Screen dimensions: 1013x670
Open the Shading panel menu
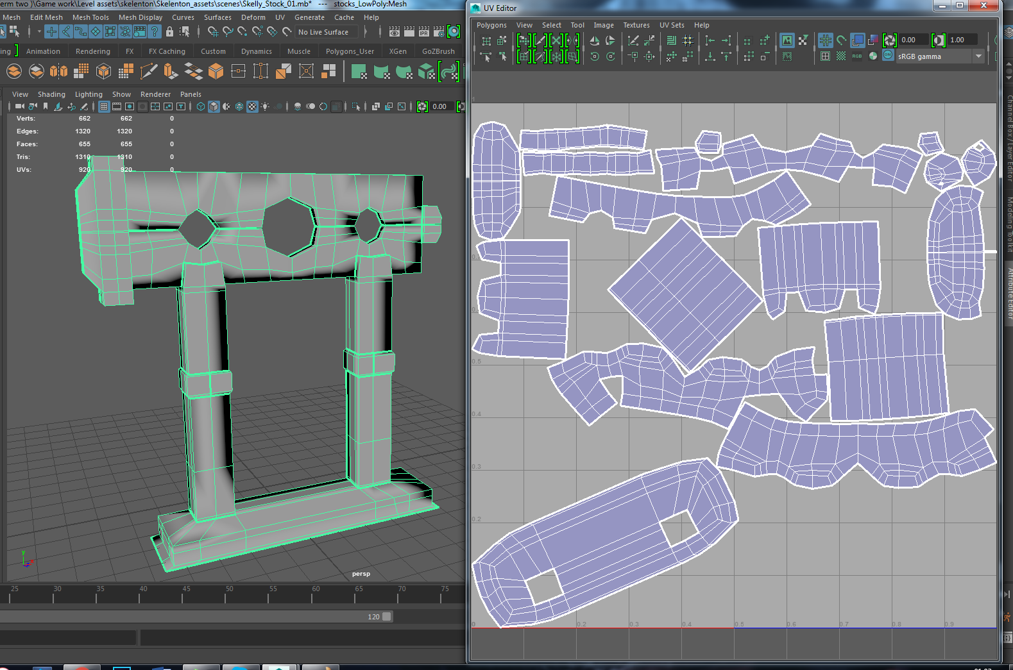[51, 94]
